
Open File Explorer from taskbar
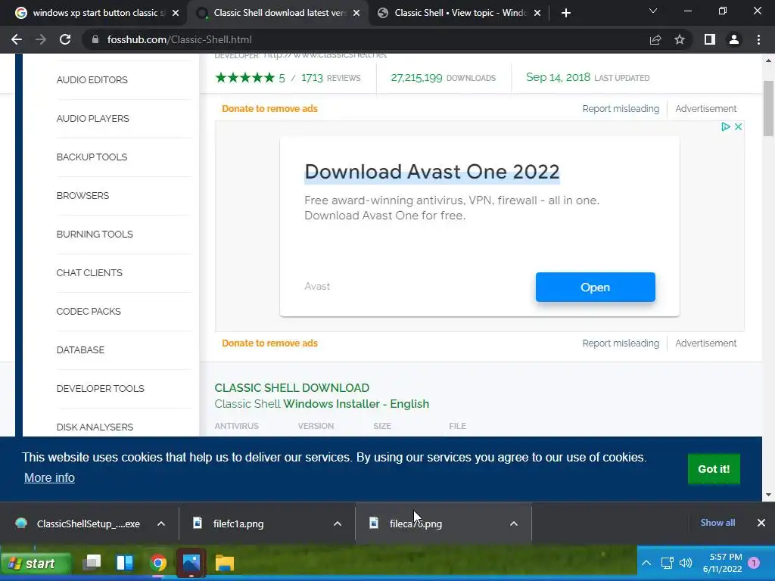click(x=224, y=563)
